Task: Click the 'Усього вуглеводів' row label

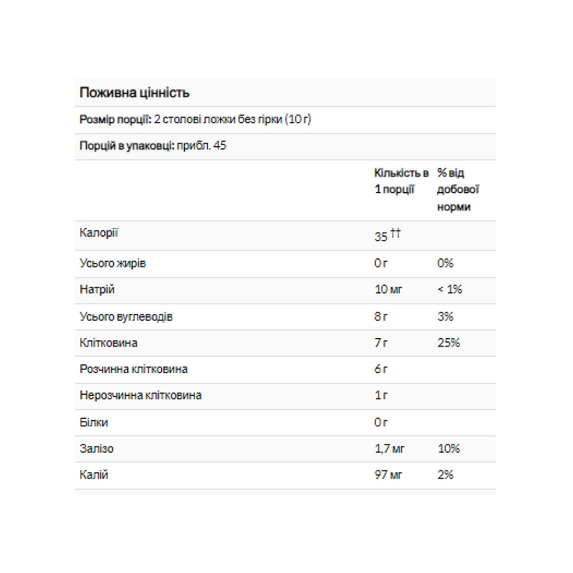Action: (126, 316)
